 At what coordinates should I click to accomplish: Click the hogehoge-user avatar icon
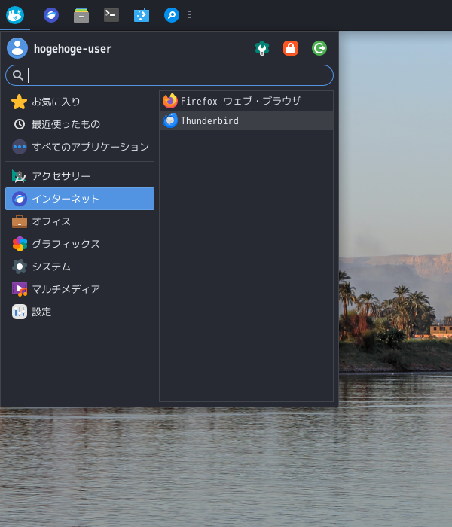tap(17, 48)
